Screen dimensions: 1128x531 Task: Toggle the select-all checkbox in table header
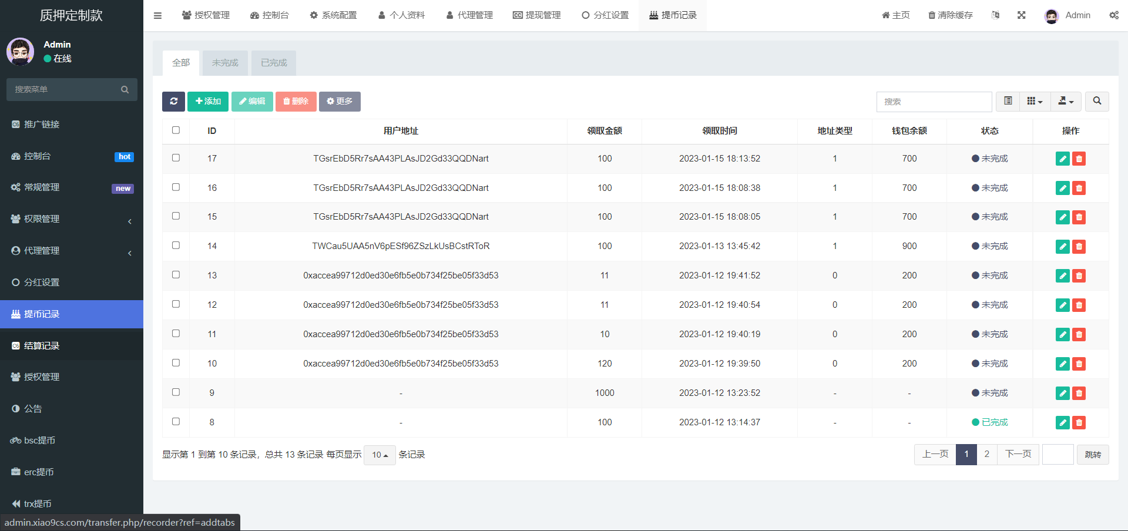176,130
